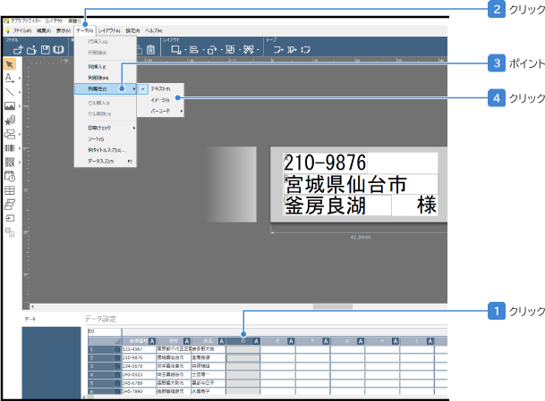Open the データ menu in menu bar
The image size is (545, 401).
[85, 30]
